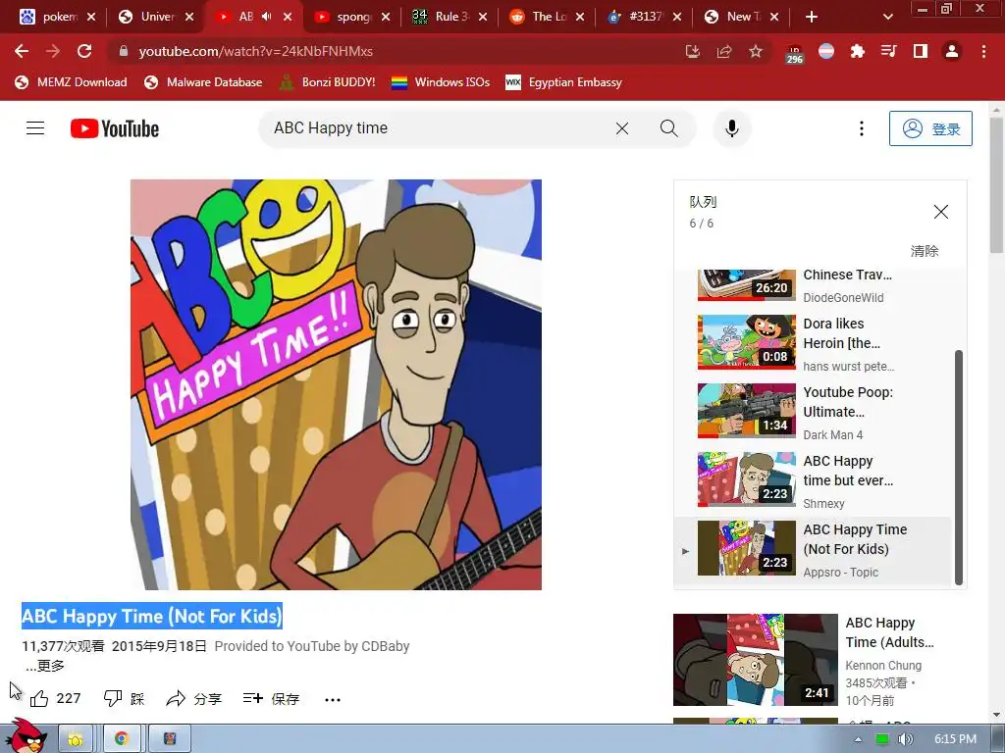This screenshot has height=753, width=1005.
Task: Sign in with the 登录 button
Action: (930, 128)
